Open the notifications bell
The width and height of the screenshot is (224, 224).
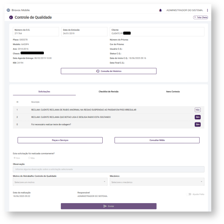160,10
